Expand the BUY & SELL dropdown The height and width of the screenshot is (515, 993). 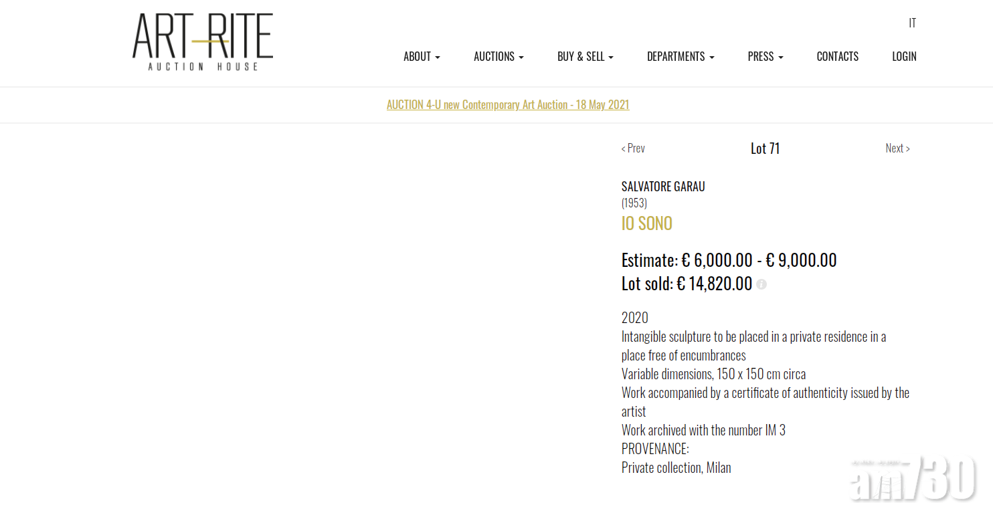point(585,57)
